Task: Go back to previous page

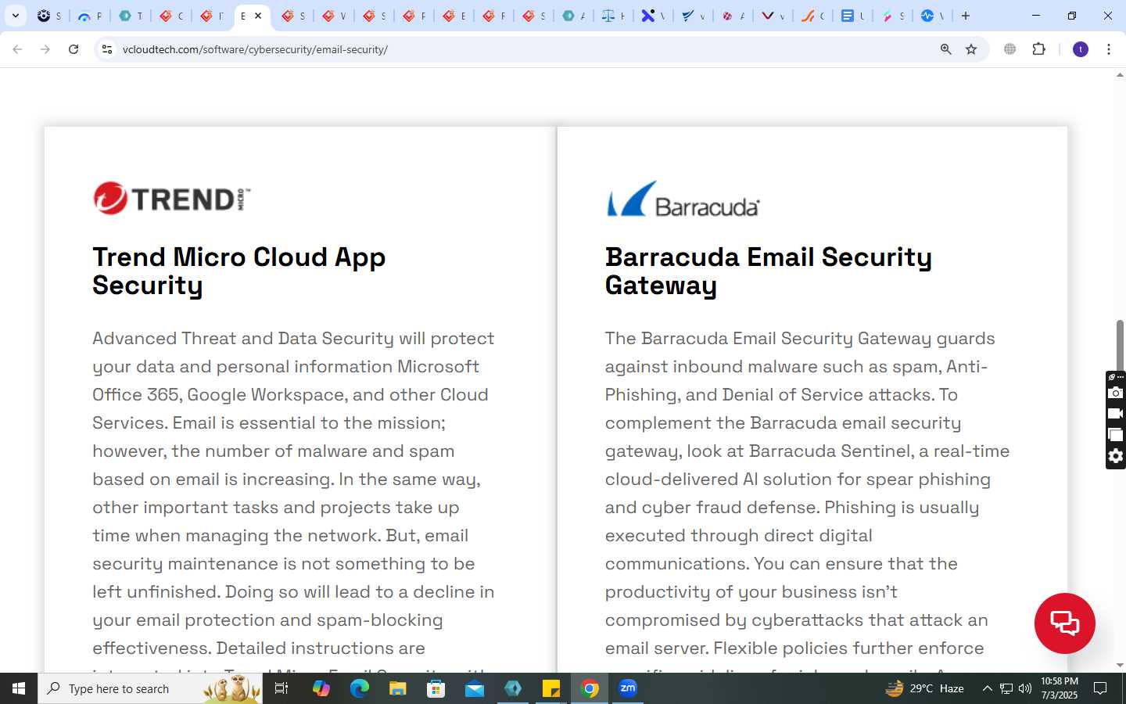Action: (17, 49)
